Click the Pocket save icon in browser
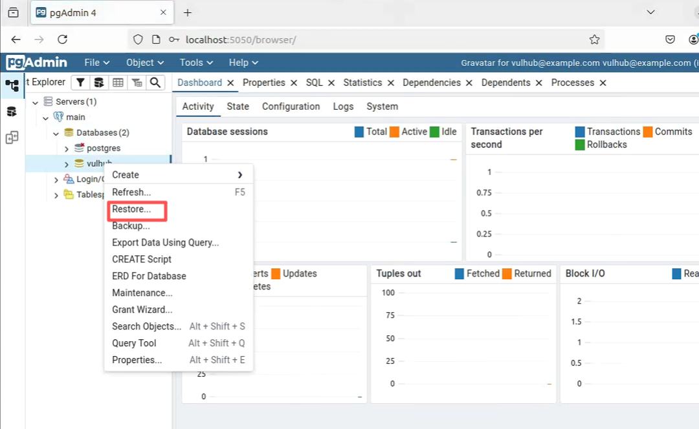Screen dimensions: 699x429 coord(670,39)
